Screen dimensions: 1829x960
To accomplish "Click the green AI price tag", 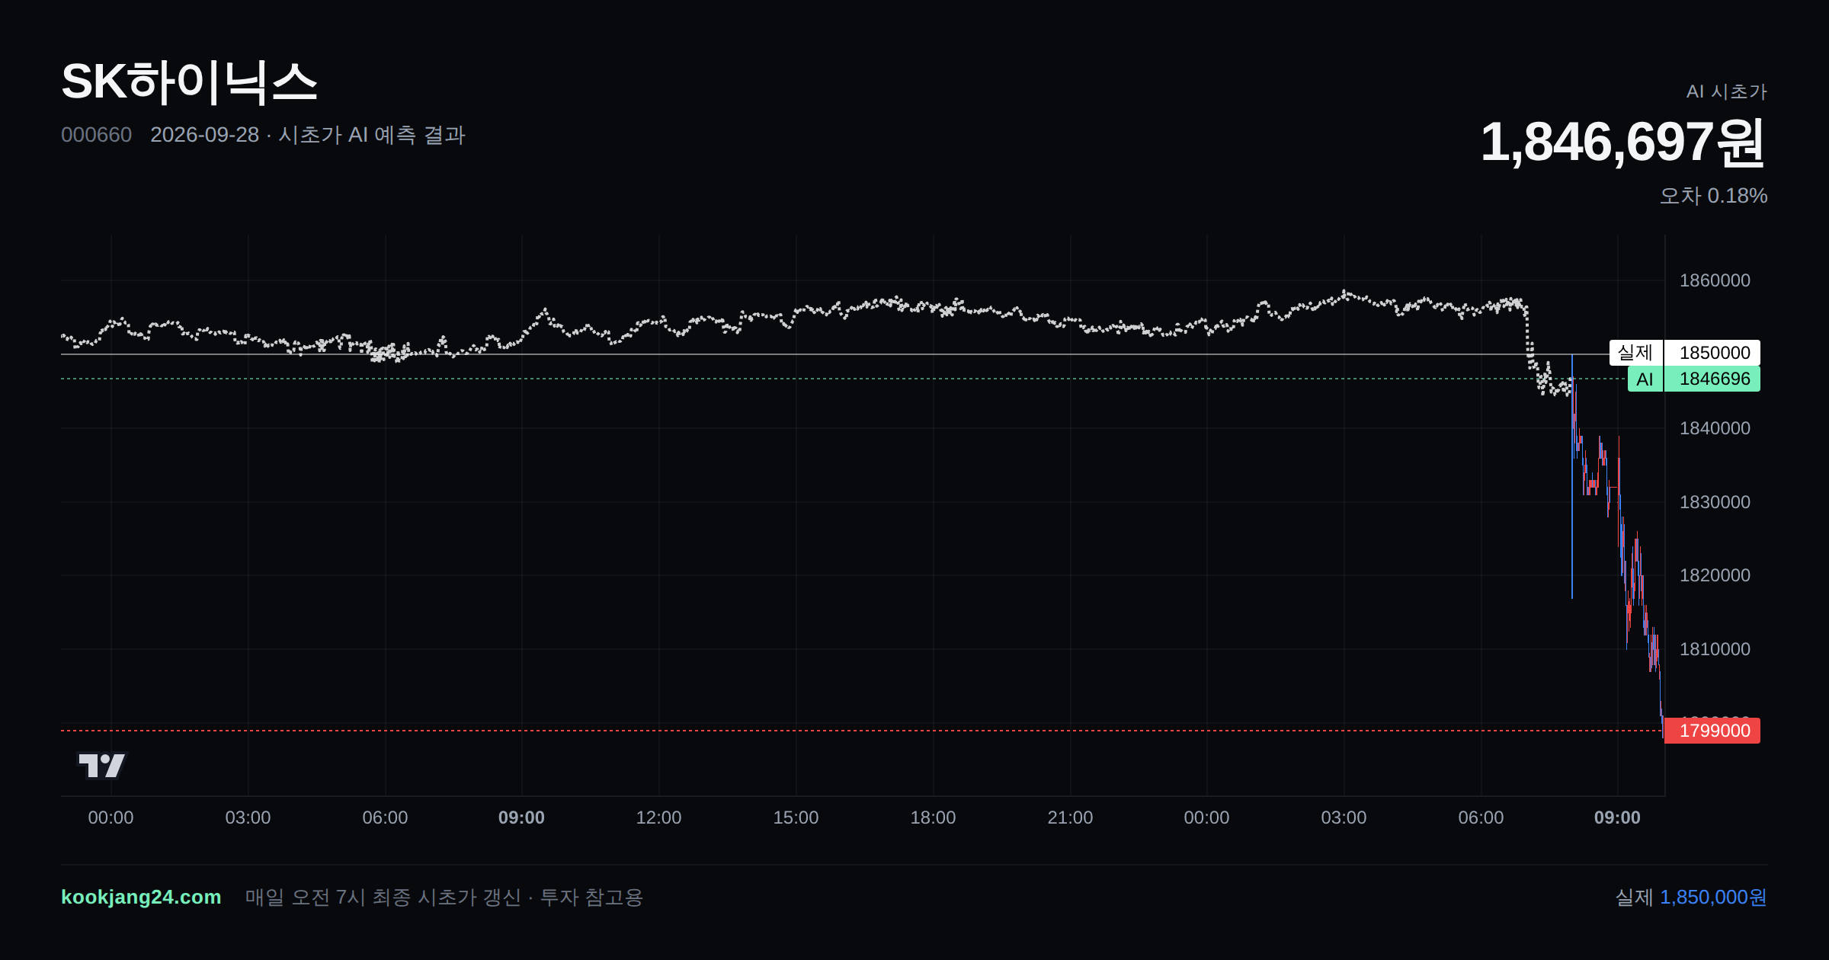I will tap(1645, 379).
